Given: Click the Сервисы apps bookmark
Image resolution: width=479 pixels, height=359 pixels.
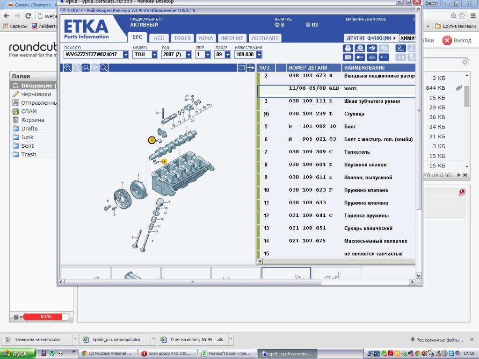Looking at the screenshot, I should (15, 26).
